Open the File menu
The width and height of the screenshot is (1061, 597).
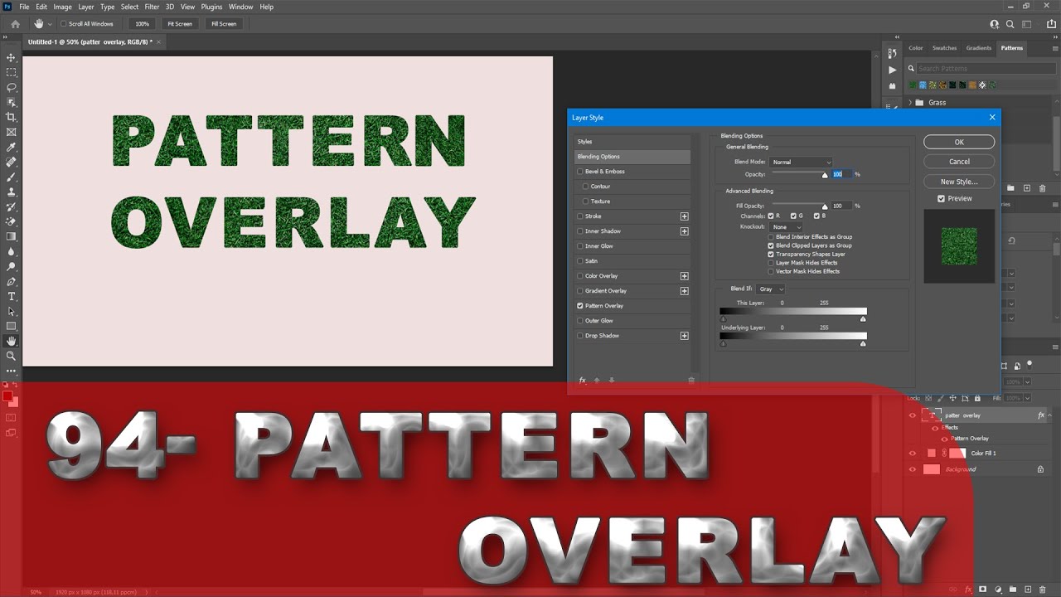[x=24, y=7]
